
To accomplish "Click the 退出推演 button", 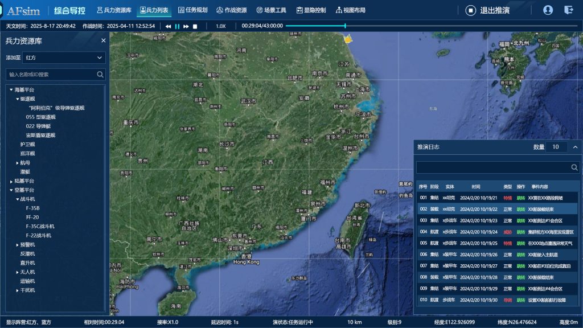I will tap(487, 10).
